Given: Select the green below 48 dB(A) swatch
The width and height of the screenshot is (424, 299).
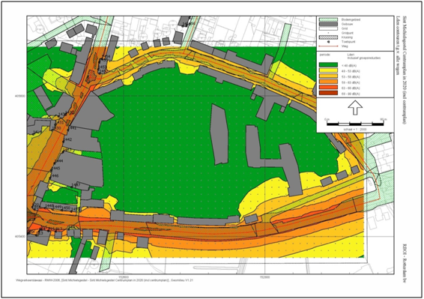Looking at the screenshot, I should tap(328, 65).
